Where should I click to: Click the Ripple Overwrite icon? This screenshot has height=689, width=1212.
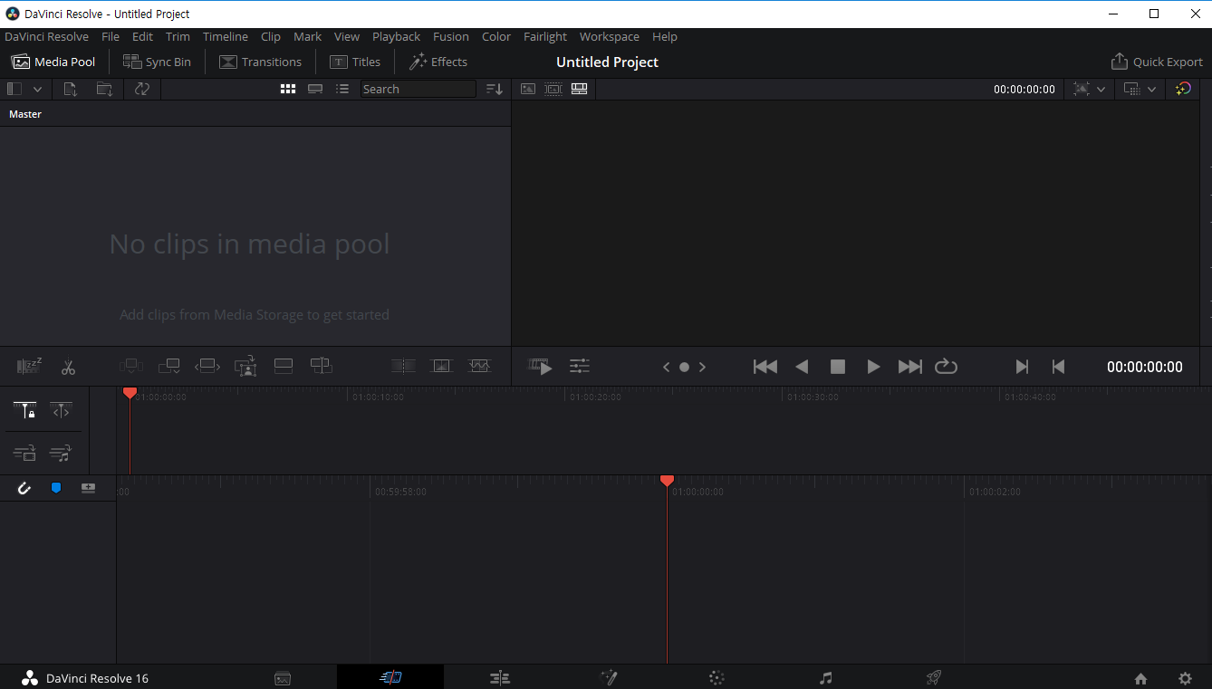(207, 367)
